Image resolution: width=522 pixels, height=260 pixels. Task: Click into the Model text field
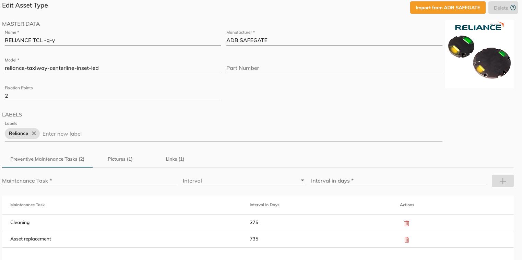pyautogui.click(x=112, y=68)
